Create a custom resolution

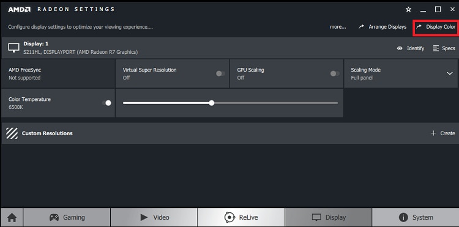point(443,133)
